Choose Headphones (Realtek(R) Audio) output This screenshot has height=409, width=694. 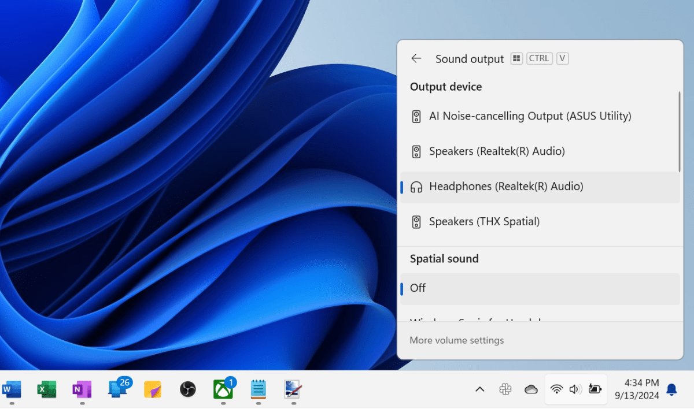point(540,187)
